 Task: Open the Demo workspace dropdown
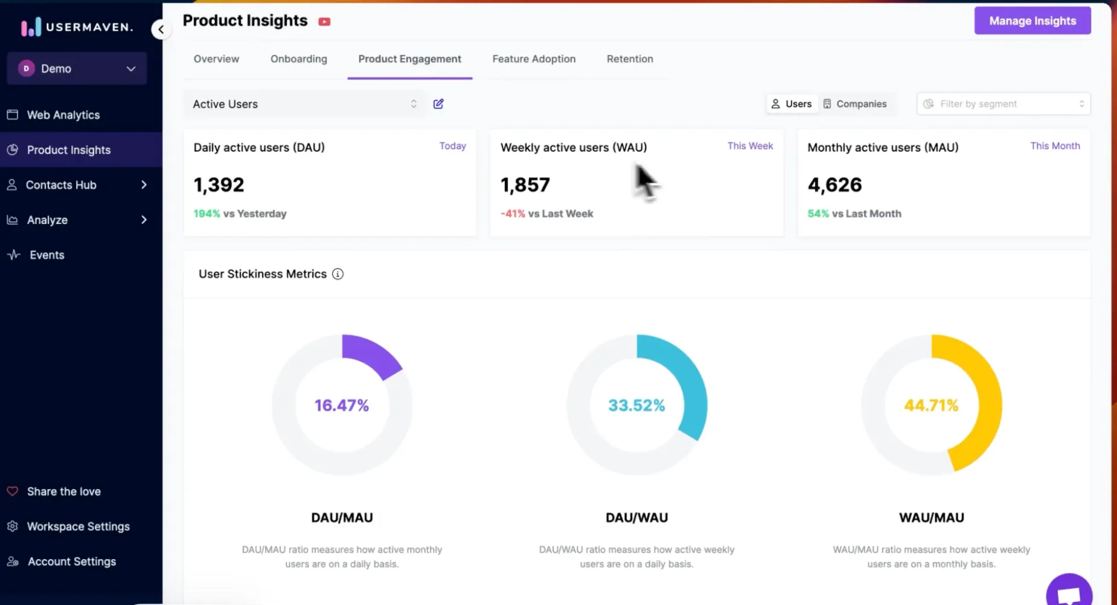click(77, 68)
